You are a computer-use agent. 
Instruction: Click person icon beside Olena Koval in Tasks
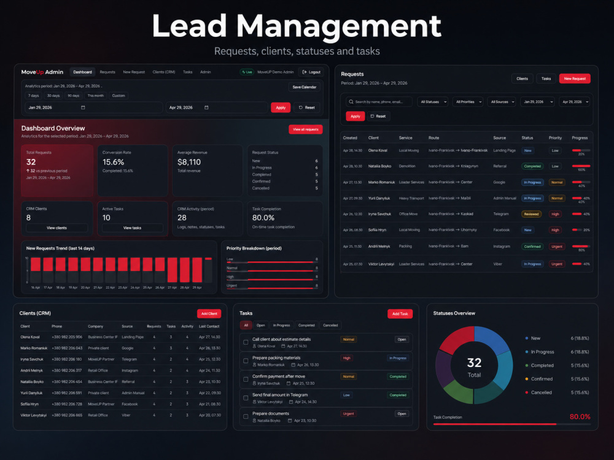click(x=255, y=346)
